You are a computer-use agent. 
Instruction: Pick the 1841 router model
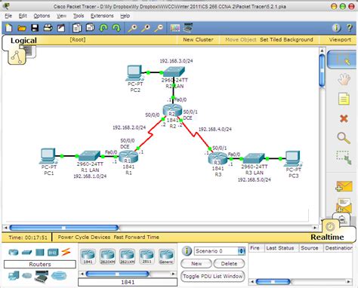pos(88,256)
